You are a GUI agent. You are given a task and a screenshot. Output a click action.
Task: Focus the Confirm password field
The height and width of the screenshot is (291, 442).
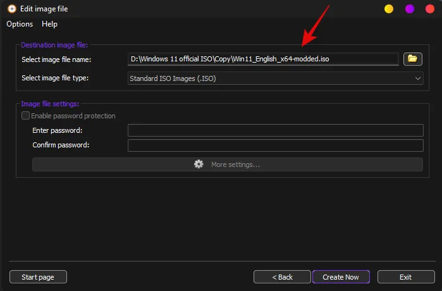[275, 145]
